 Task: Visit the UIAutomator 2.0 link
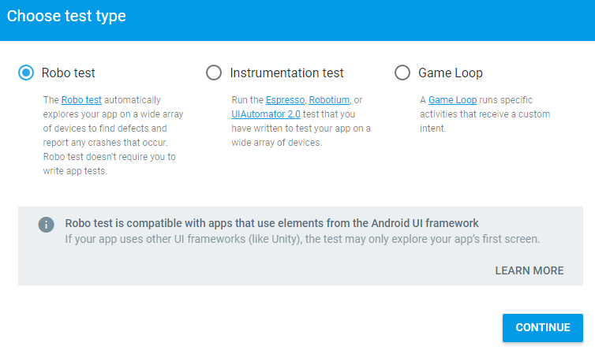click(x=261, y=114)
